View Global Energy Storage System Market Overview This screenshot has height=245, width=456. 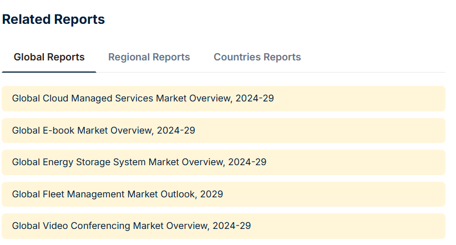139,162
